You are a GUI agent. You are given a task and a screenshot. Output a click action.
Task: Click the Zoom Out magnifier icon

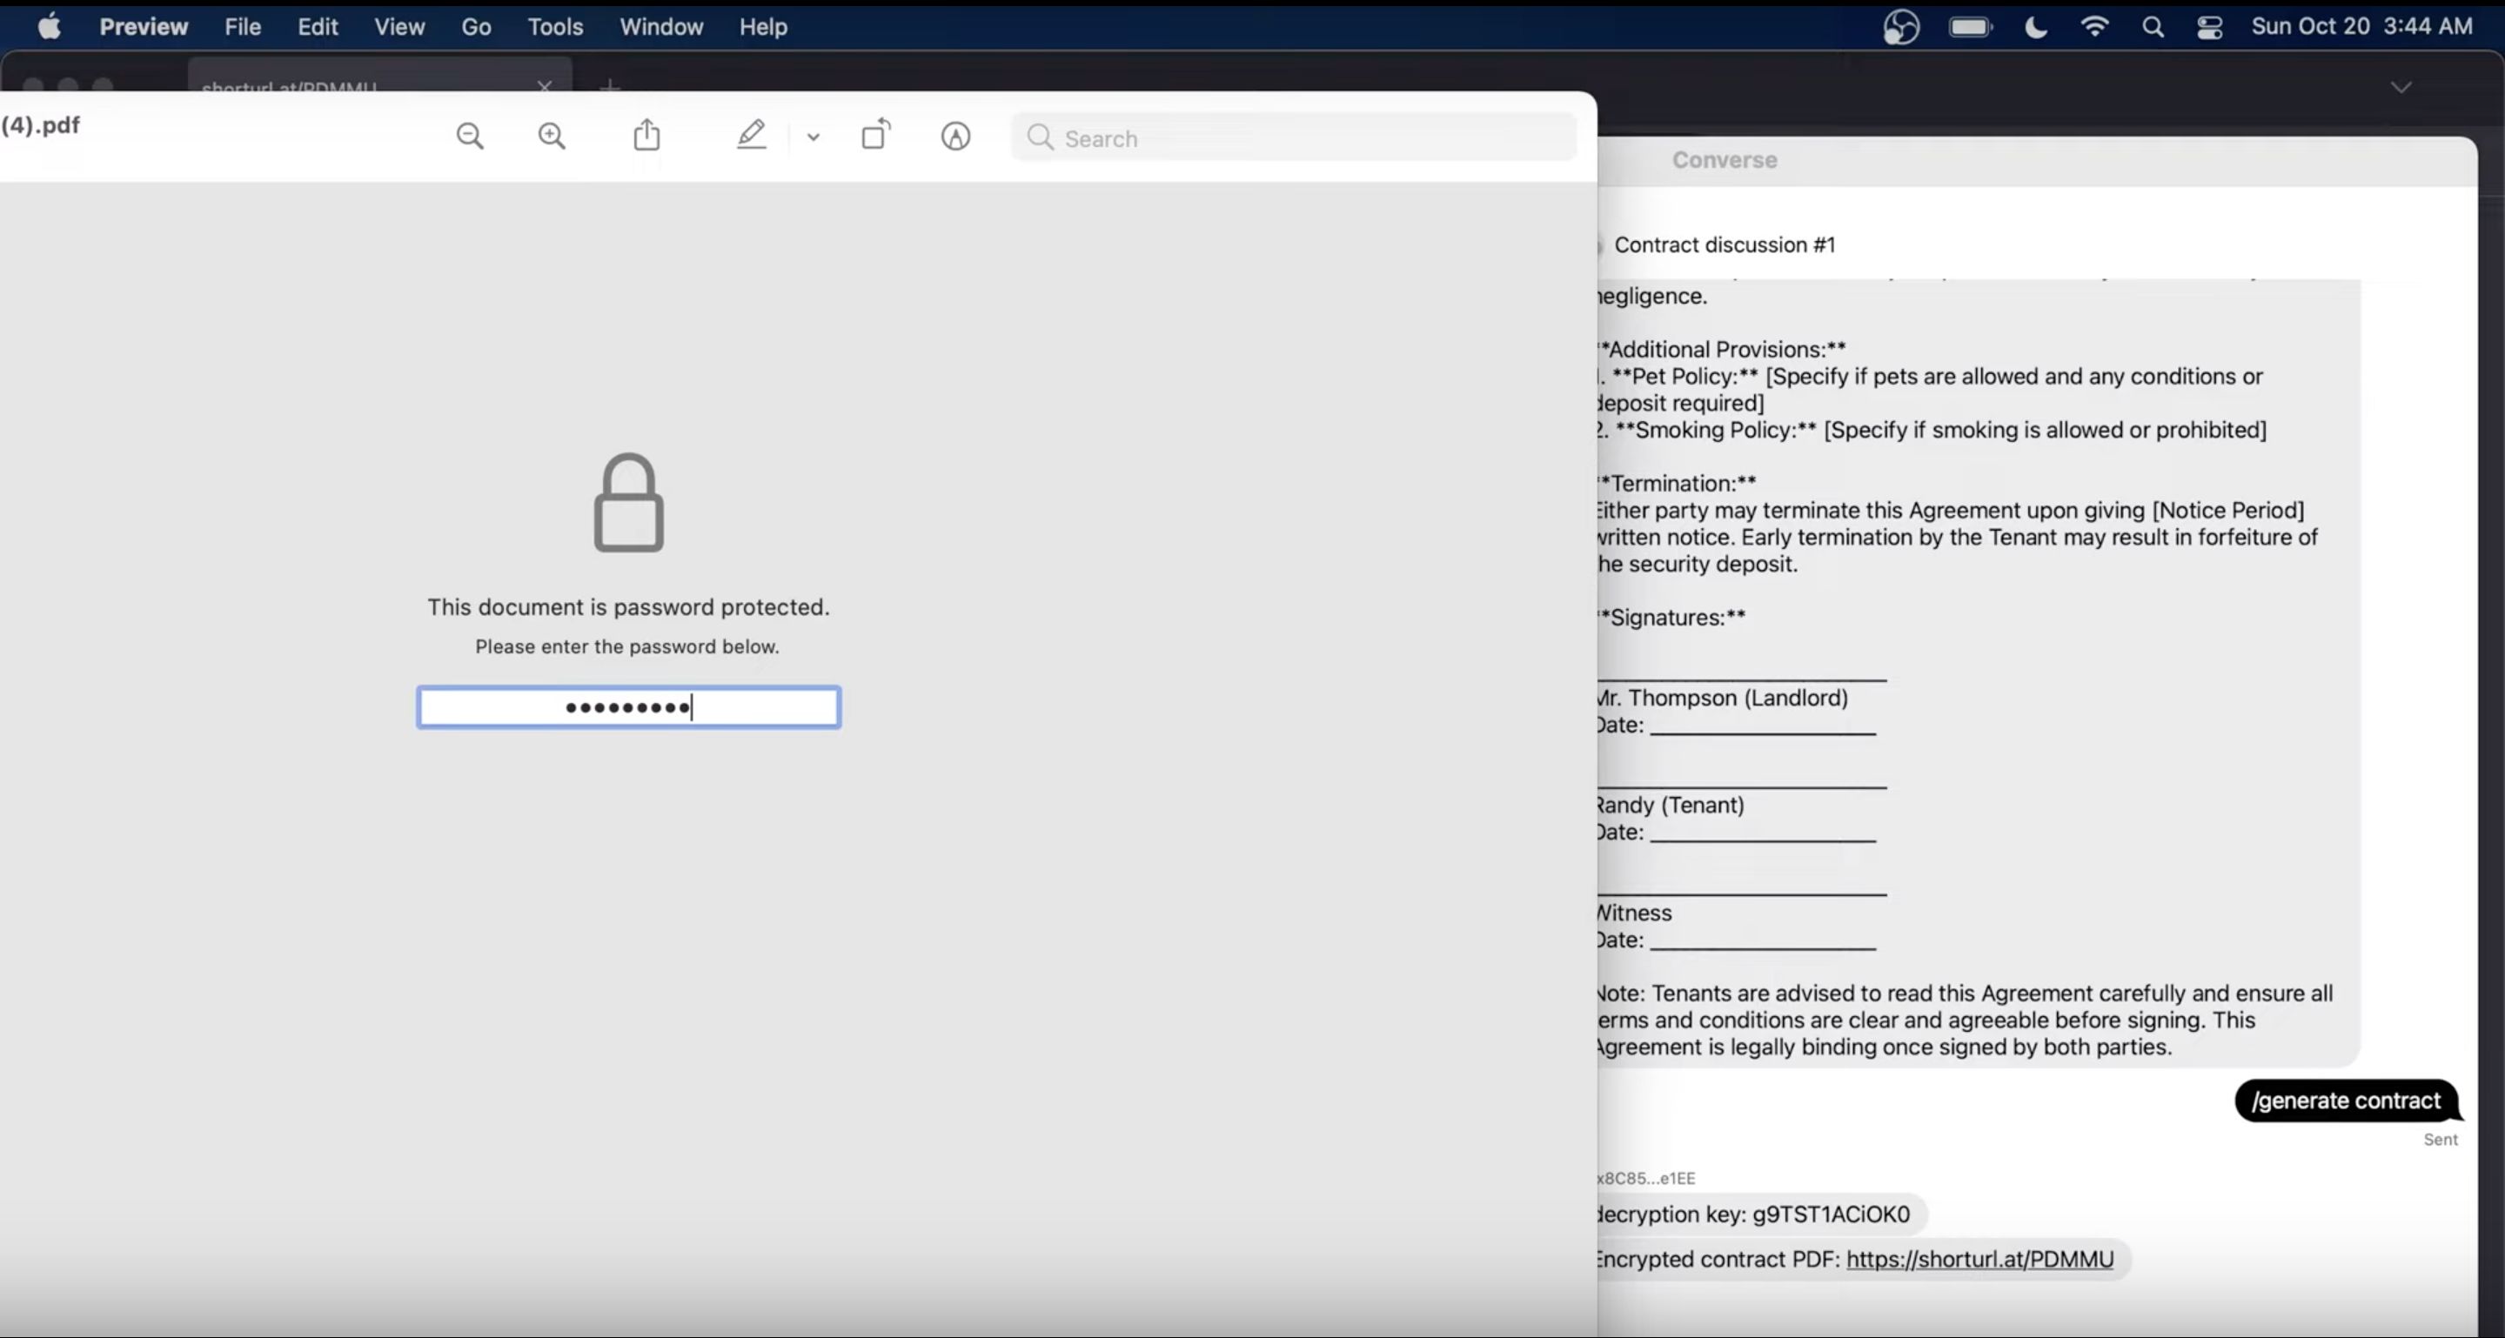471,136
